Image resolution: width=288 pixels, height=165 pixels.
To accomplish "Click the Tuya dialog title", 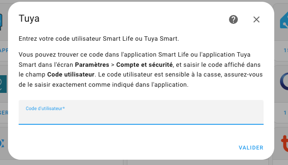I will click(x=29, y=19).
